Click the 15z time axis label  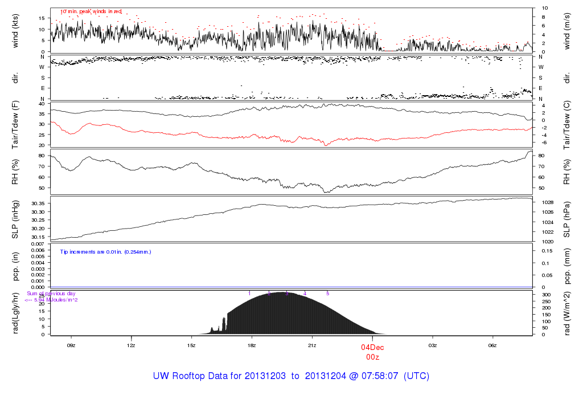191,345
